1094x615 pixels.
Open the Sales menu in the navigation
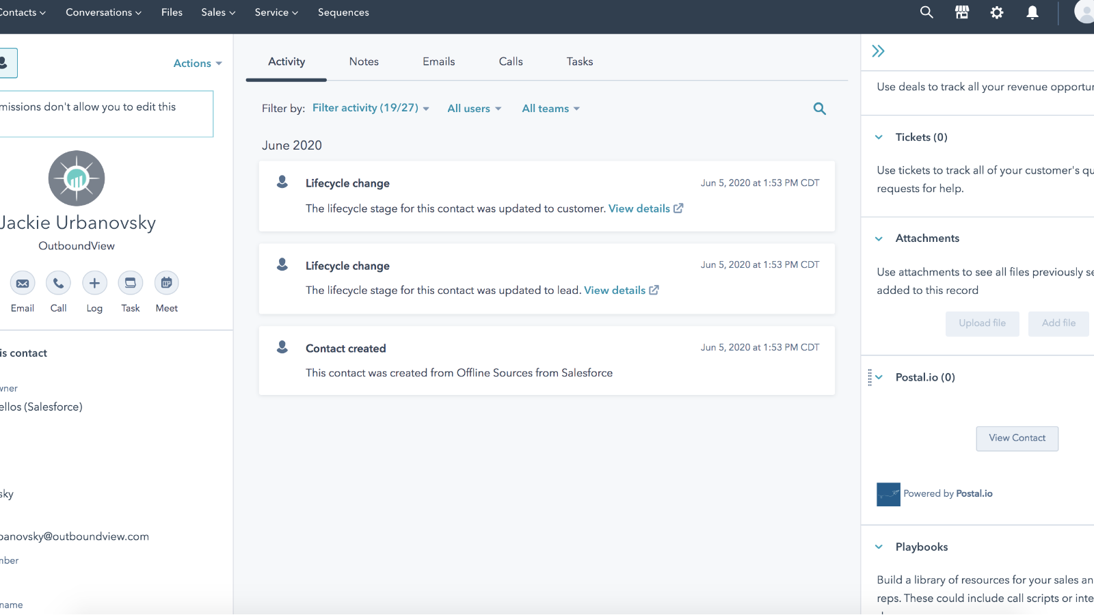point(217,12)
